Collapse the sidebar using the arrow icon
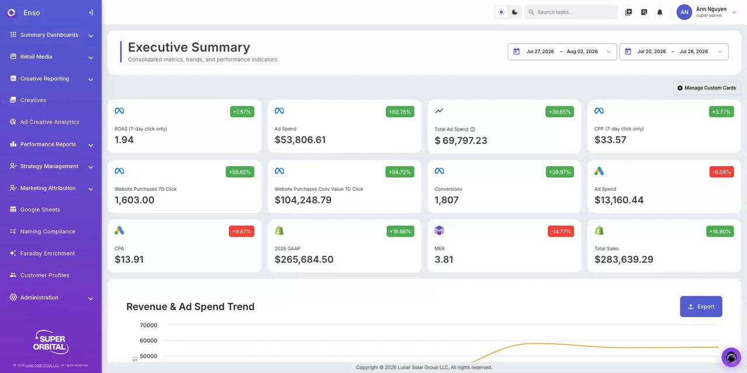 pyautogui.click(x=90, y=12)
